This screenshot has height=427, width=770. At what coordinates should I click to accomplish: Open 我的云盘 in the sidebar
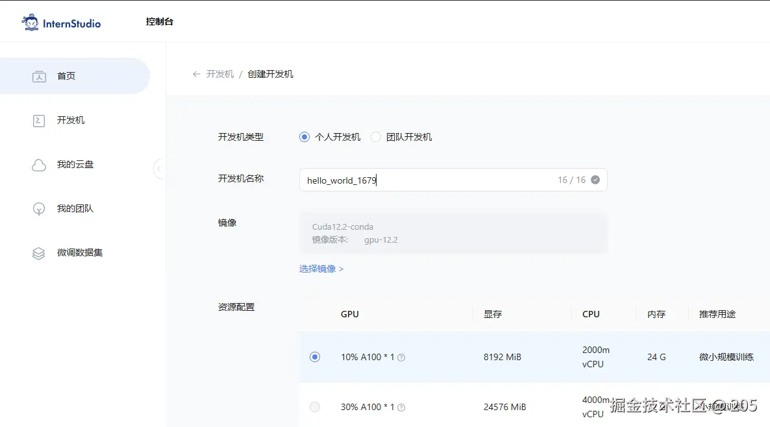tap(75, 164)
